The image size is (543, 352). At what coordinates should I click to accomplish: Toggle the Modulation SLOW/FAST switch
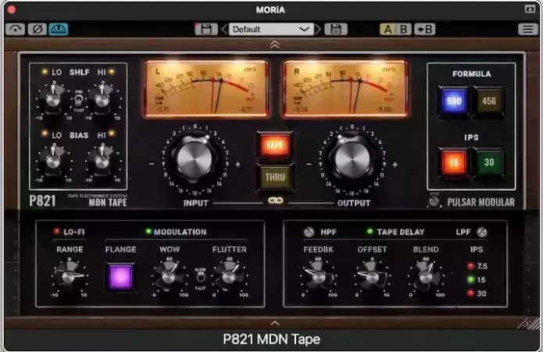[200, 278]
